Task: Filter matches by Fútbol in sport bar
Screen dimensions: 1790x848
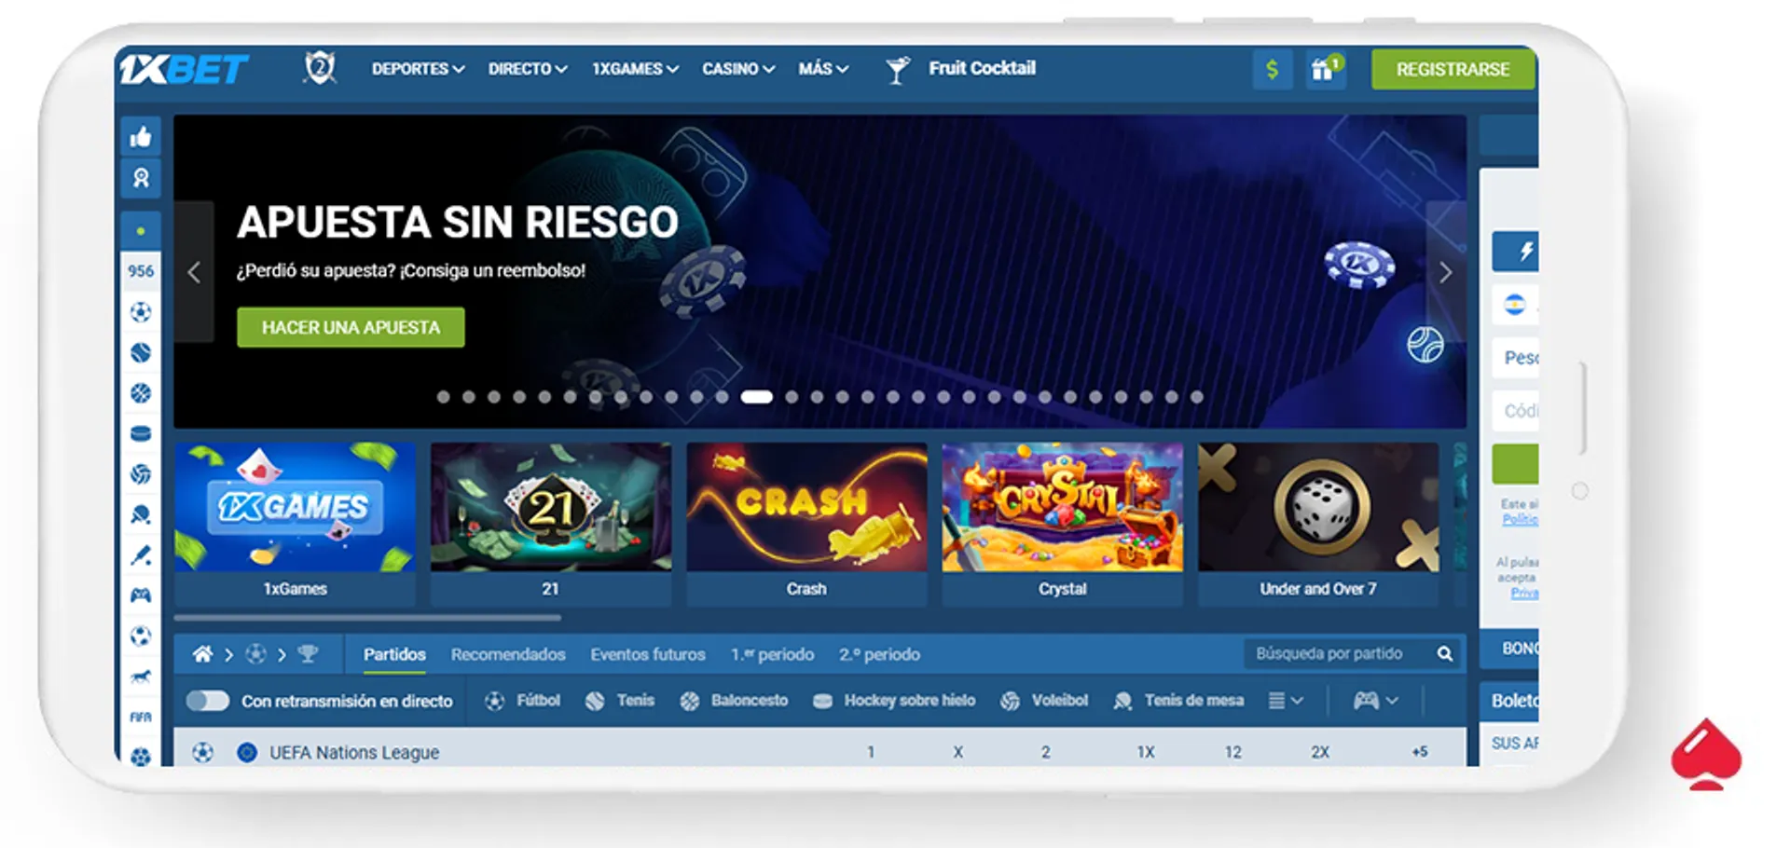Action: [523, 701]
